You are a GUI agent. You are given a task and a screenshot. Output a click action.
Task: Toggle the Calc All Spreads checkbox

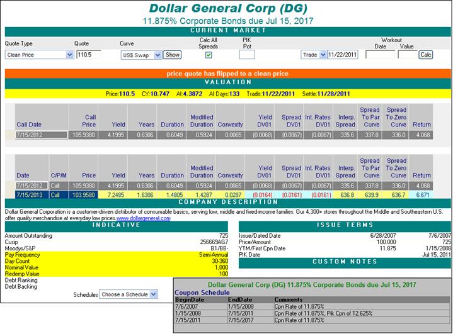tap(209, 55)
